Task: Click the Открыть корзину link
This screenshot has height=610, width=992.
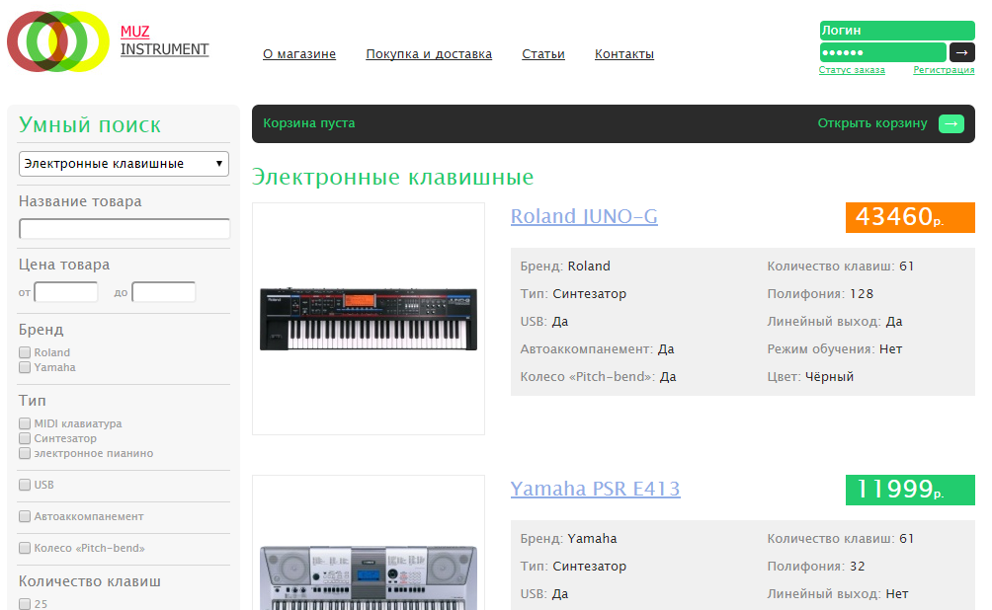Action: pyautogui.click(x=871, y=123)
